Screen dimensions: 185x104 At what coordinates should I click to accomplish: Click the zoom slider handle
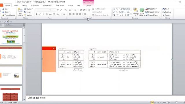pos(176,103)
